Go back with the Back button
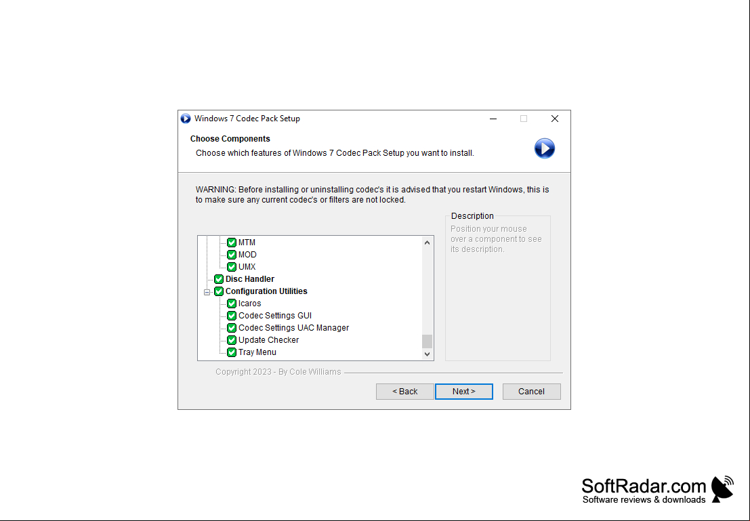 click(404, 392)
